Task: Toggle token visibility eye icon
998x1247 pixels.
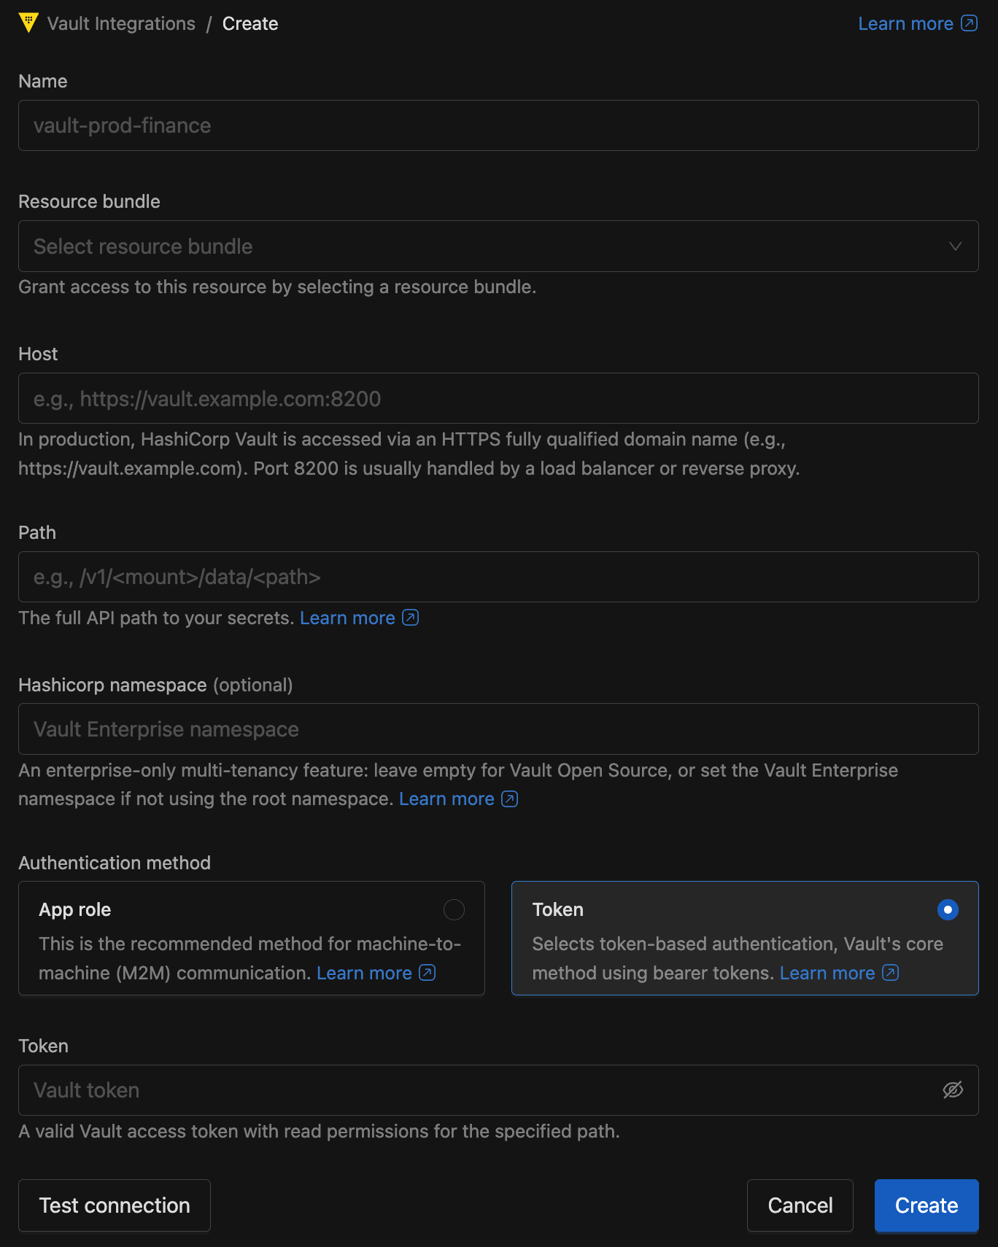Action: (x=953, y=1090)
